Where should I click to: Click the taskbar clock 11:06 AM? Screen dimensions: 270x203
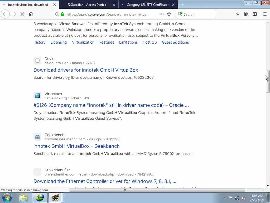[257, 196]
